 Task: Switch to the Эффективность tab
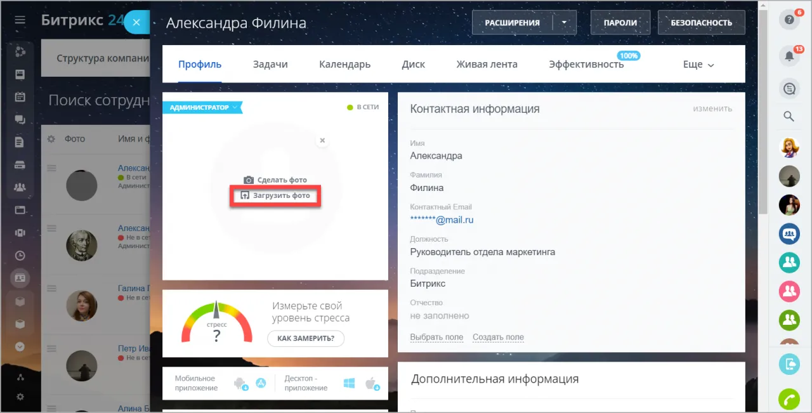tap(586, 64)
